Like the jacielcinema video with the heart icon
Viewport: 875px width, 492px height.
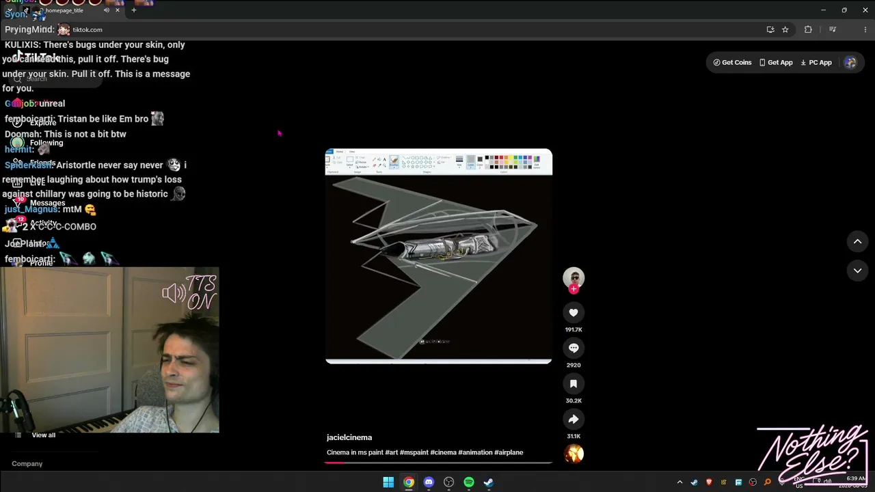(x=574, y=313)
